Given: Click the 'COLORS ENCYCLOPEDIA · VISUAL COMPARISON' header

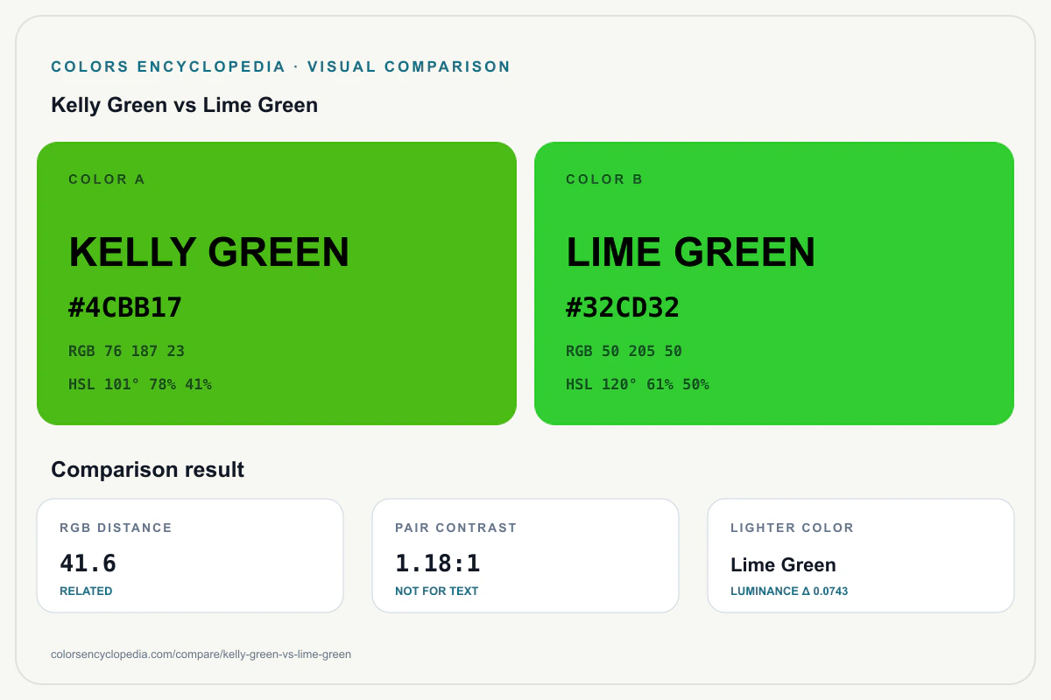Looking at the screenshot, I should coord(281,66).
